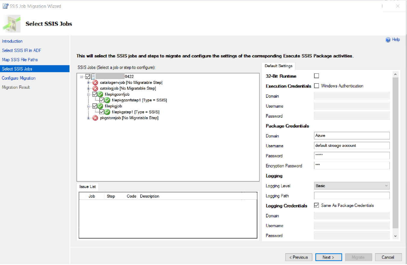Switch to the Issue List tab

(x=87, y=186)
